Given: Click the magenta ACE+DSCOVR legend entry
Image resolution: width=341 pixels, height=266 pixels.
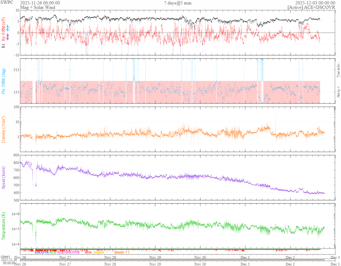Looking at the screenshot, I should pyautogui.click(x=68, y=252).
